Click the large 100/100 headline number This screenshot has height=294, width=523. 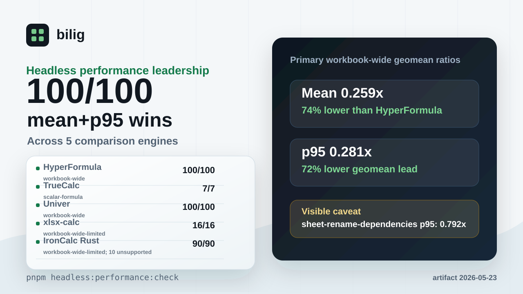pos(89,91)
